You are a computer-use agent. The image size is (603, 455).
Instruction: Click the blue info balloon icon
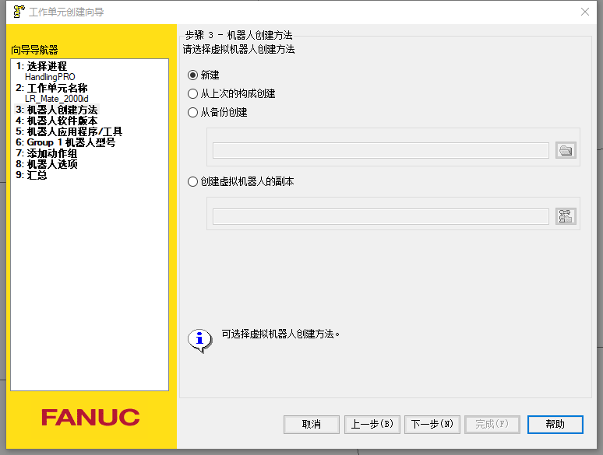click(x=200, y=340)
